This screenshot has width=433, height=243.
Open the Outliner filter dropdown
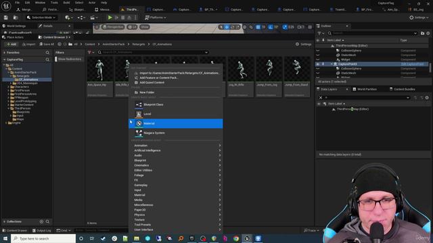[321, 33]
